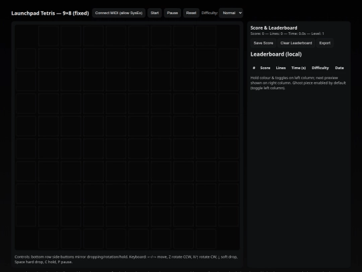
Task: Click the hint text about Hold colour & toggles
Action: click(x=298, y=83)
